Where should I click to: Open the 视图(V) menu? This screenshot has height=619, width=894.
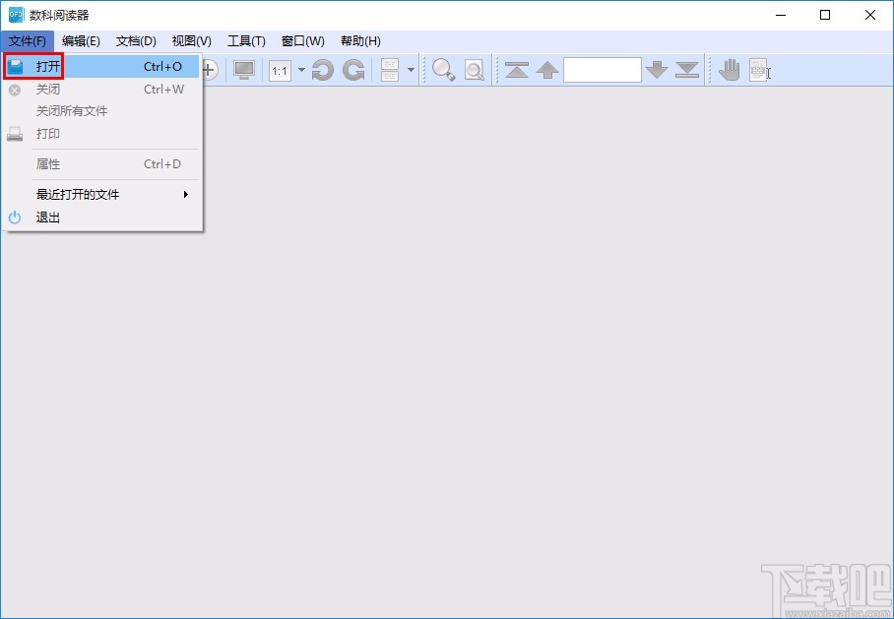(x=191, y=40)
